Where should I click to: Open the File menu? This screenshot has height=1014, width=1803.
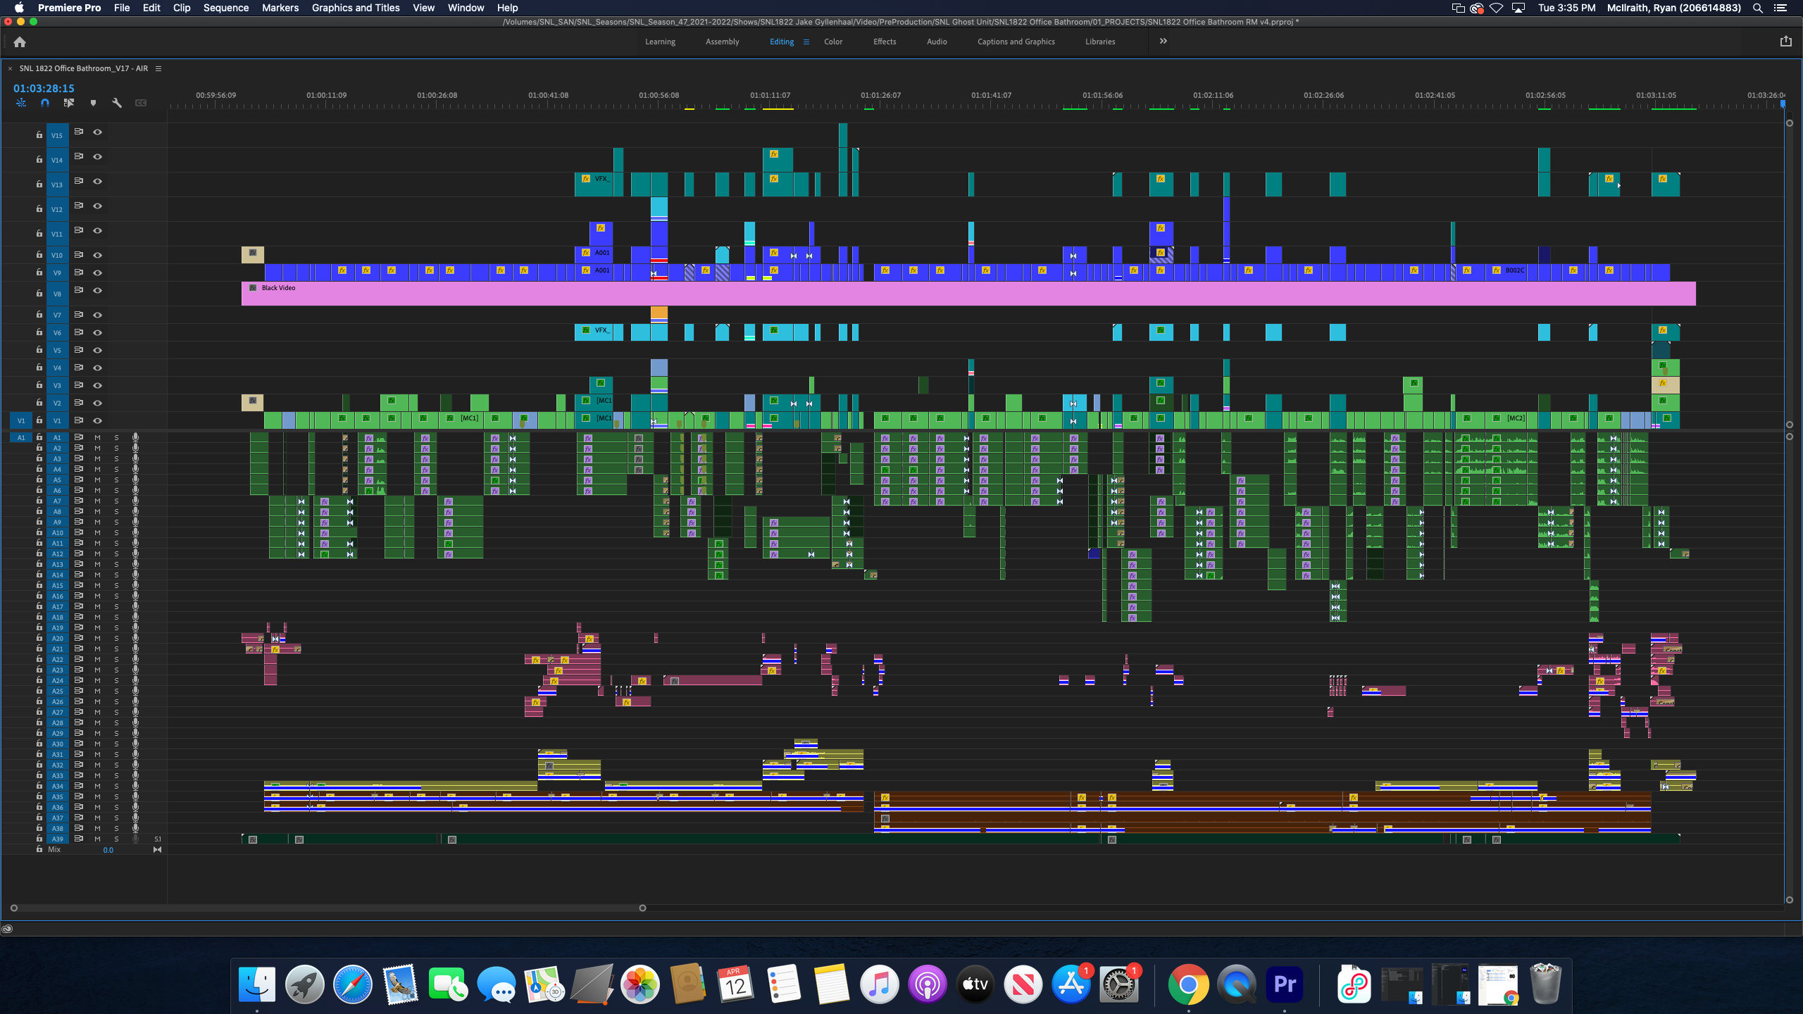coord(122,8)
